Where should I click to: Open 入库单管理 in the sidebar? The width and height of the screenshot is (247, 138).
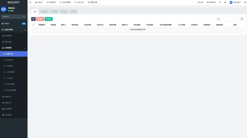click(x=10, y=72)
